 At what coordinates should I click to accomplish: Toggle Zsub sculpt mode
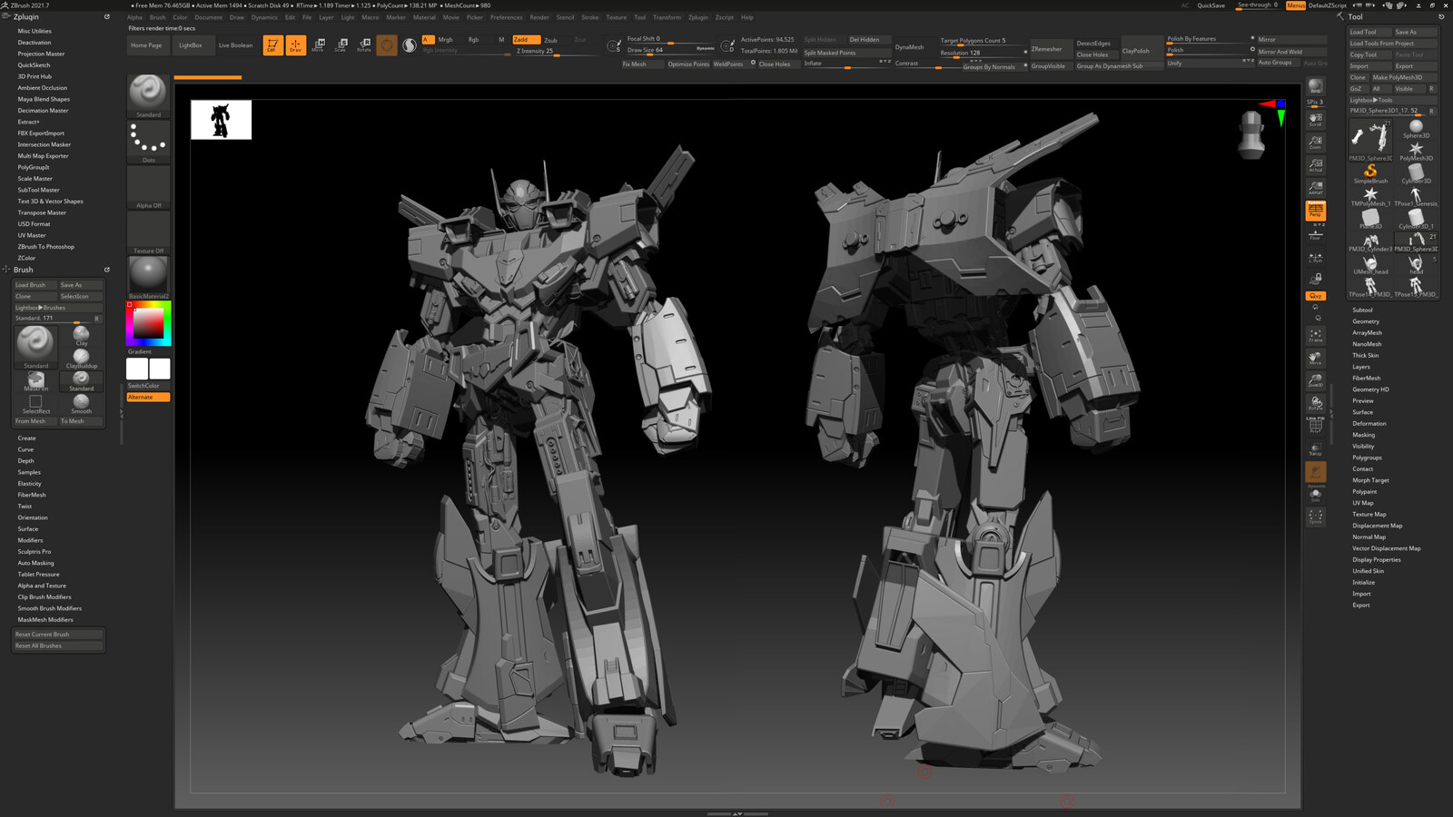[x=550, y=40]
